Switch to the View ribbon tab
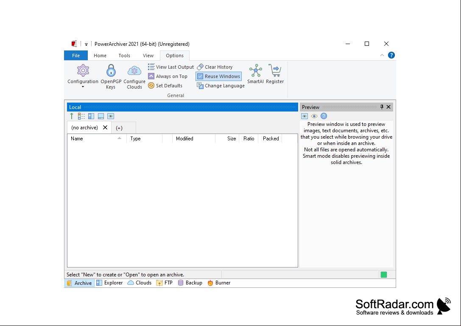This screenshot has height=326, width=461. coord(148,56)
